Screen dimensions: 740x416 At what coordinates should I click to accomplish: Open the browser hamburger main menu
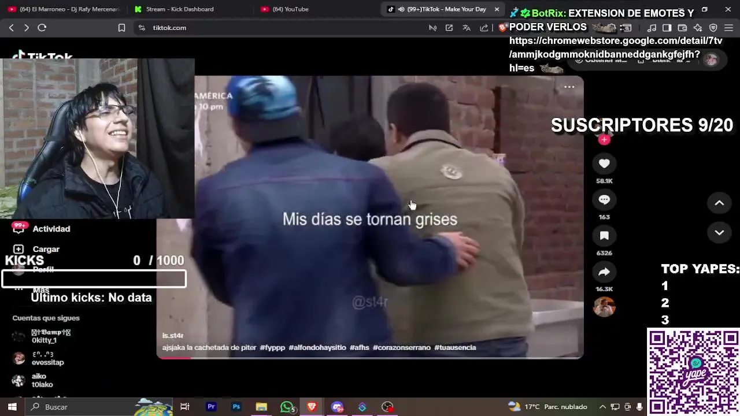point(728,28)
